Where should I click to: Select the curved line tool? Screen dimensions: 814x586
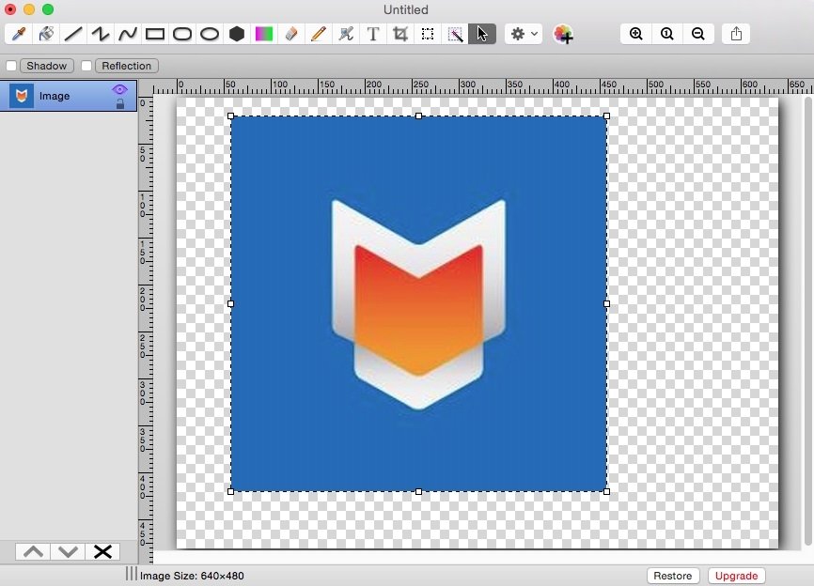click(x=128, y=34)
